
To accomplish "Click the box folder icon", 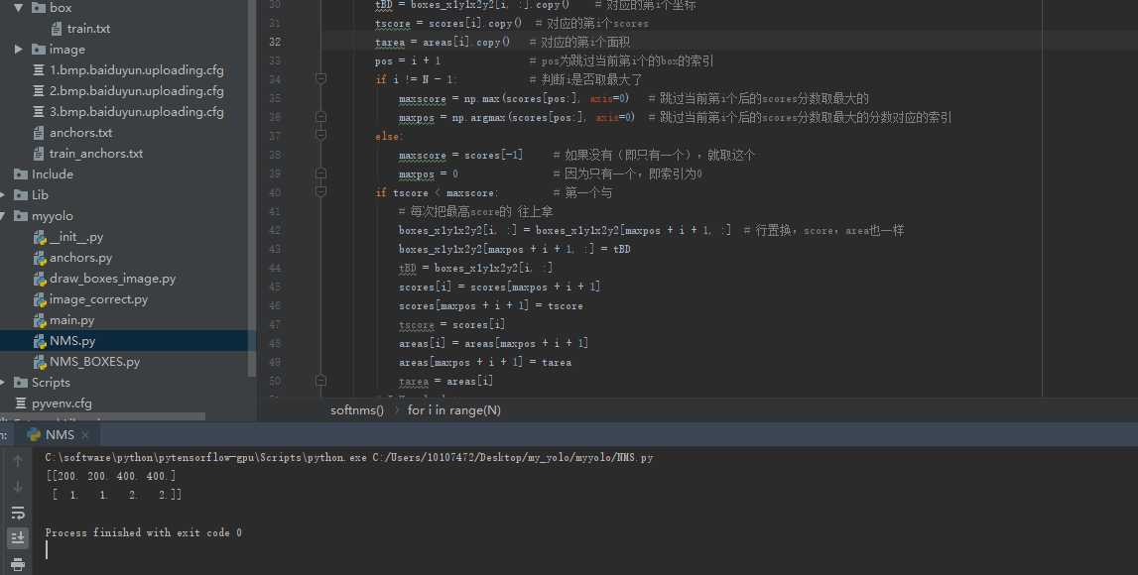I will [39, 7].
